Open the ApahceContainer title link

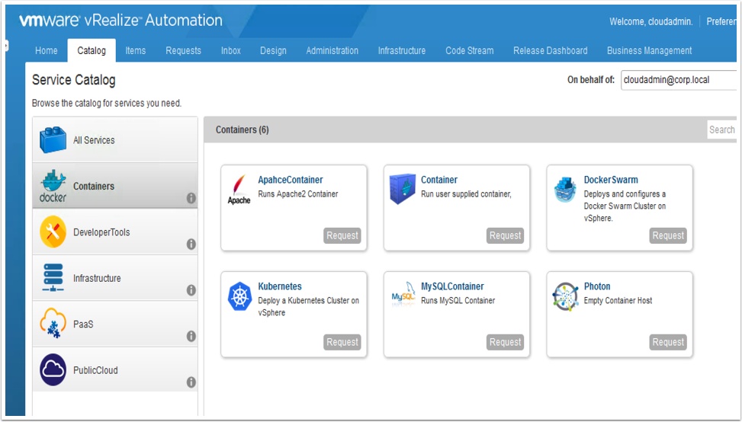290,180
